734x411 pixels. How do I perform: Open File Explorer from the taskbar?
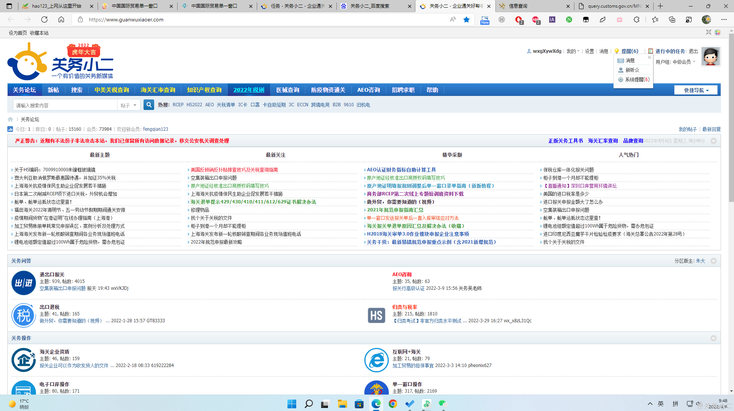click(x=342, y=404)
